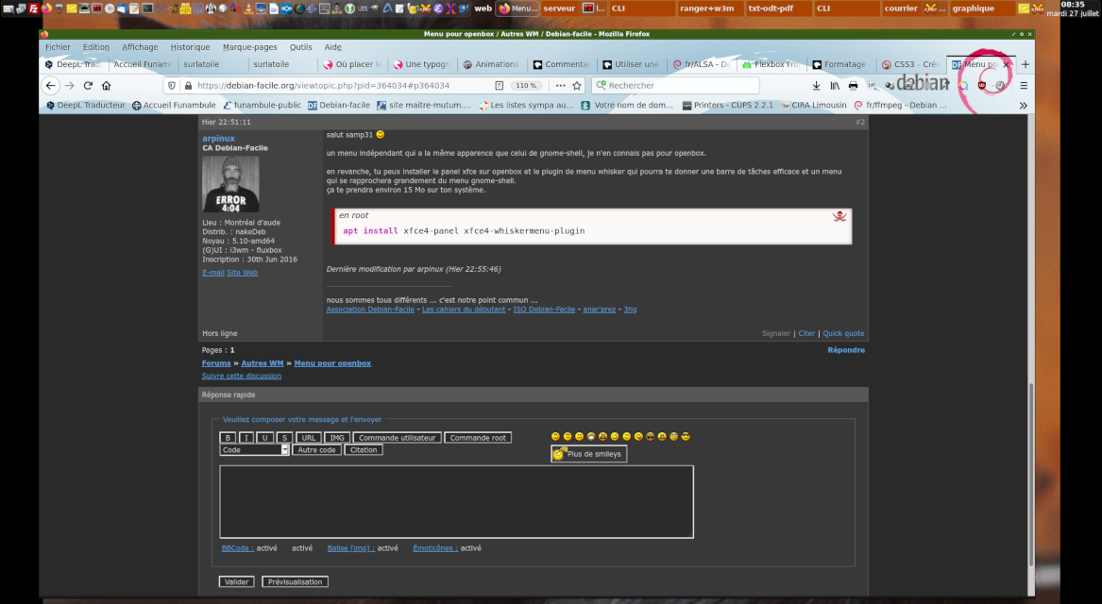The height and width of the screenshot is (604, 1102).
Task: Open the Quick quote link
Action: tap(843, 333)
